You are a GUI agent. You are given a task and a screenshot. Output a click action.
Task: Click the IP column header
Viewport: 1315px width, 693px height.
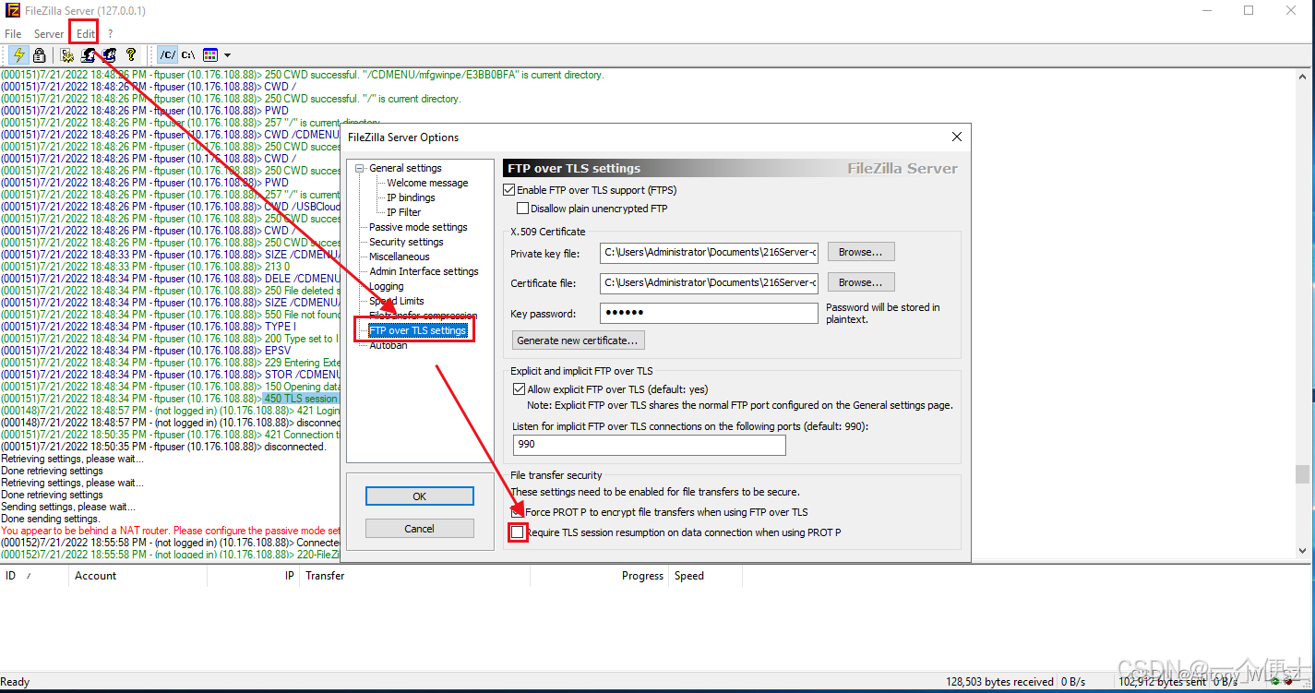point(254,576)
